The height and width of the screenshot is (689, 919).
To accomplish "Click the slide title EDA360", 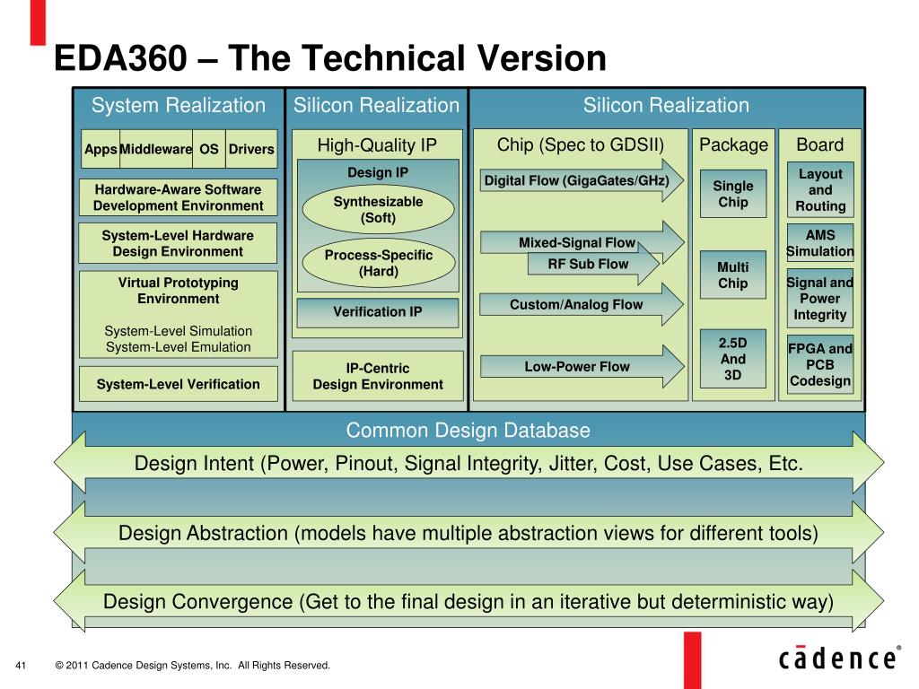I will click(330, 58).
